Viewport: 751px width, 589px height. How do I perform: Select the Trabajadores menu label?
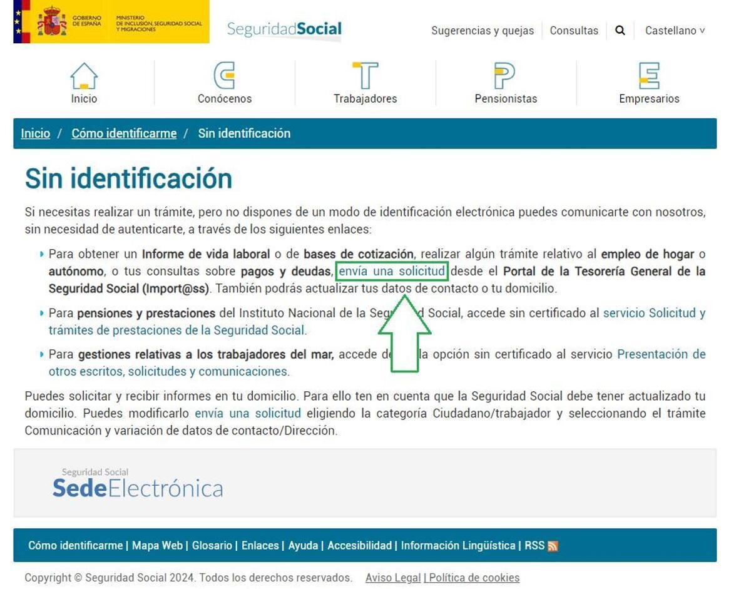click(x=365, y=98)
